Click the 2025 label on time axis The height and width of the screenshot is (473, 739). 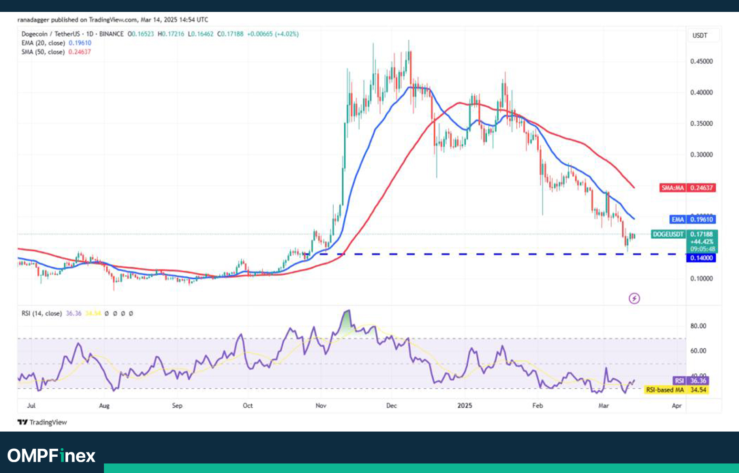click(x=464, y=406)
